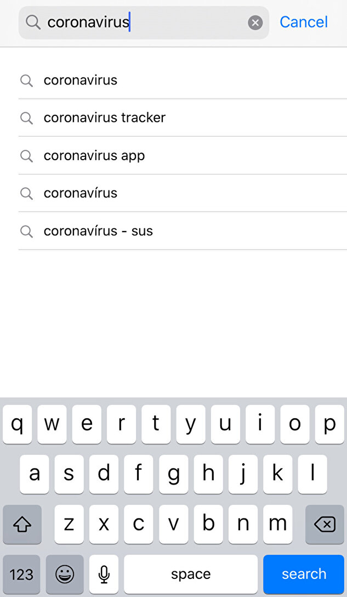Tap the magnifier icon in search bar

click(33, 22)
